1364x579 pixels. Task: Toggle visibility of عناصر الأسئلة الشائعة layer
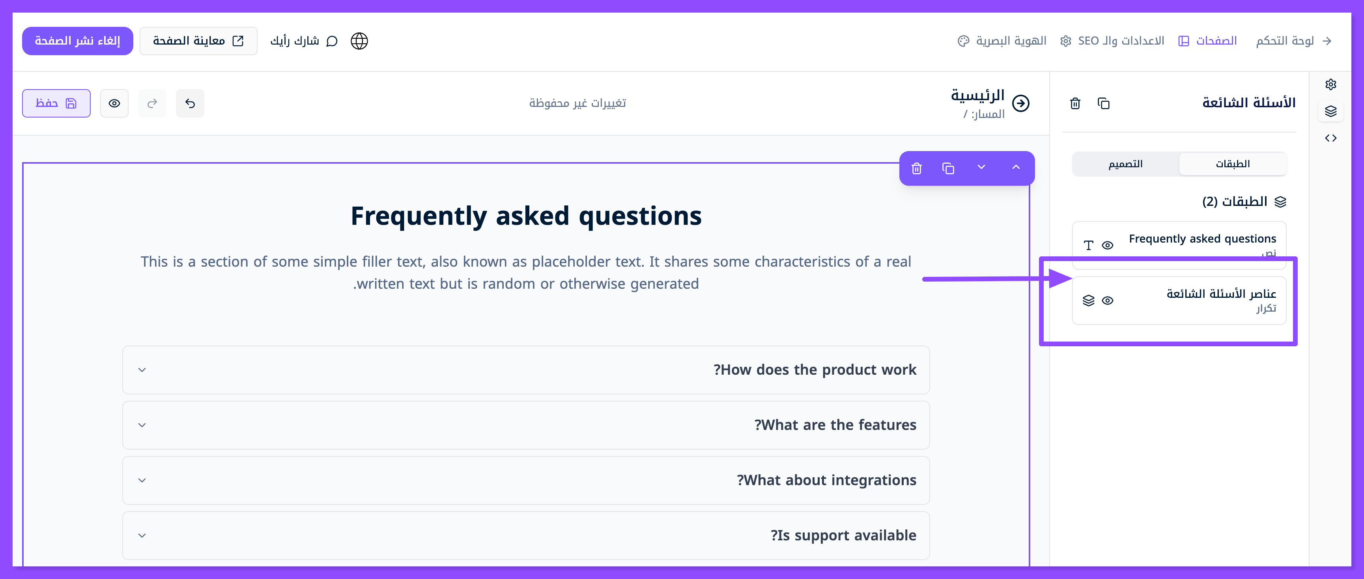pos(1107,301)
